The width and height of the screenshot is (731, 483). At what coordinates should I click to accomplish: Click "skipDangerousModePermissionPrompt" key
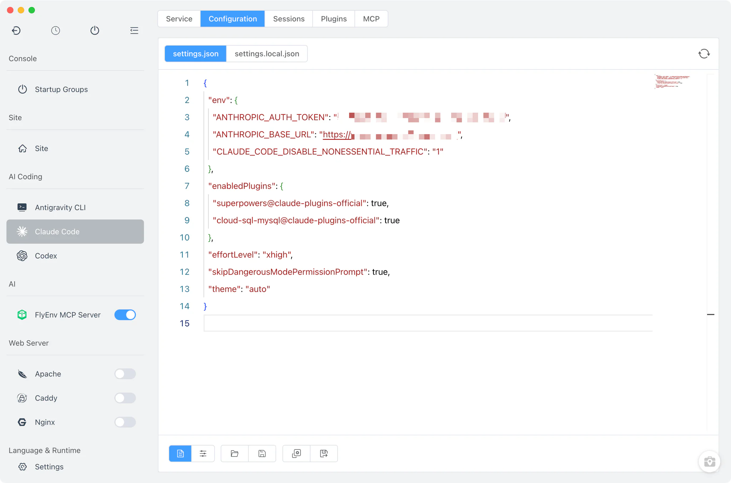coord(288,272)
